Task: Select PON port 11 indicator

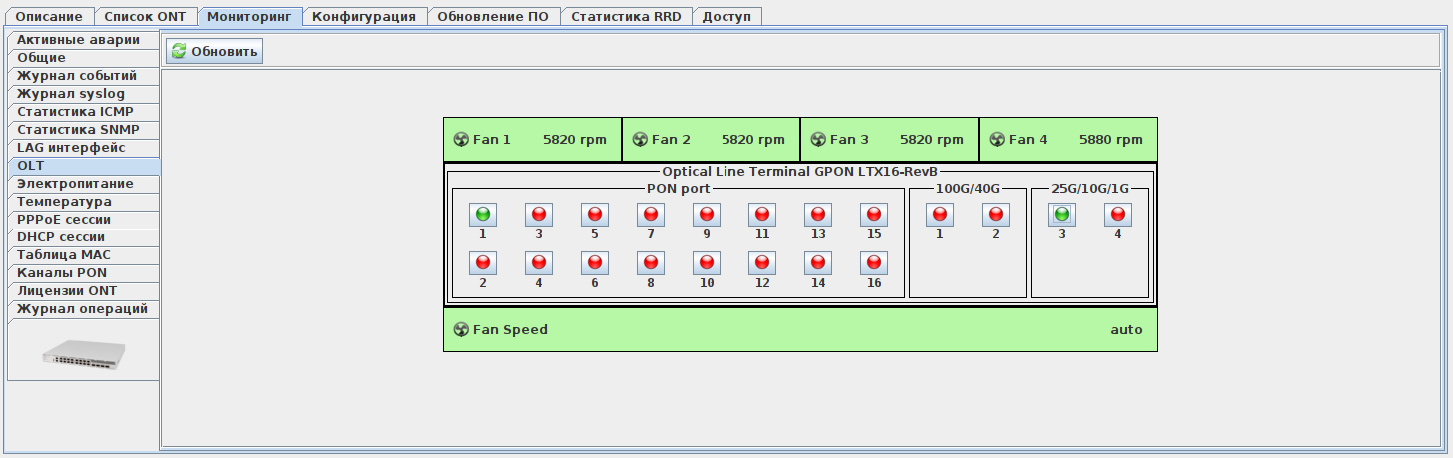Action: pos(762,214)
